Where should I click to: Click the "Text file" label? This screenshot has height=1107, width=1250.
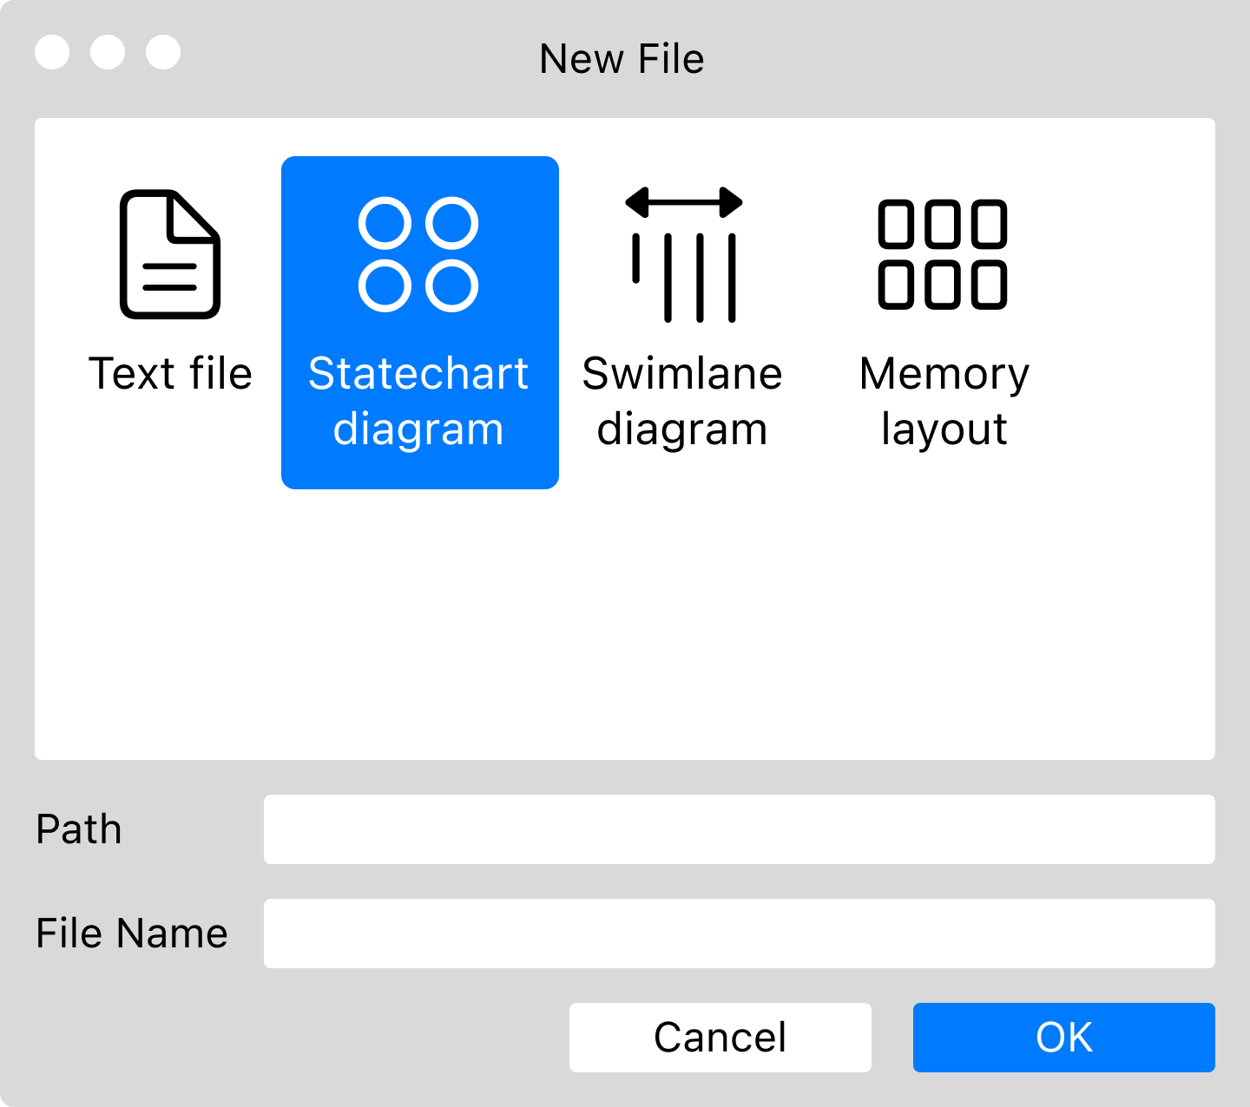pyautogui.click(x=170, y=374)
